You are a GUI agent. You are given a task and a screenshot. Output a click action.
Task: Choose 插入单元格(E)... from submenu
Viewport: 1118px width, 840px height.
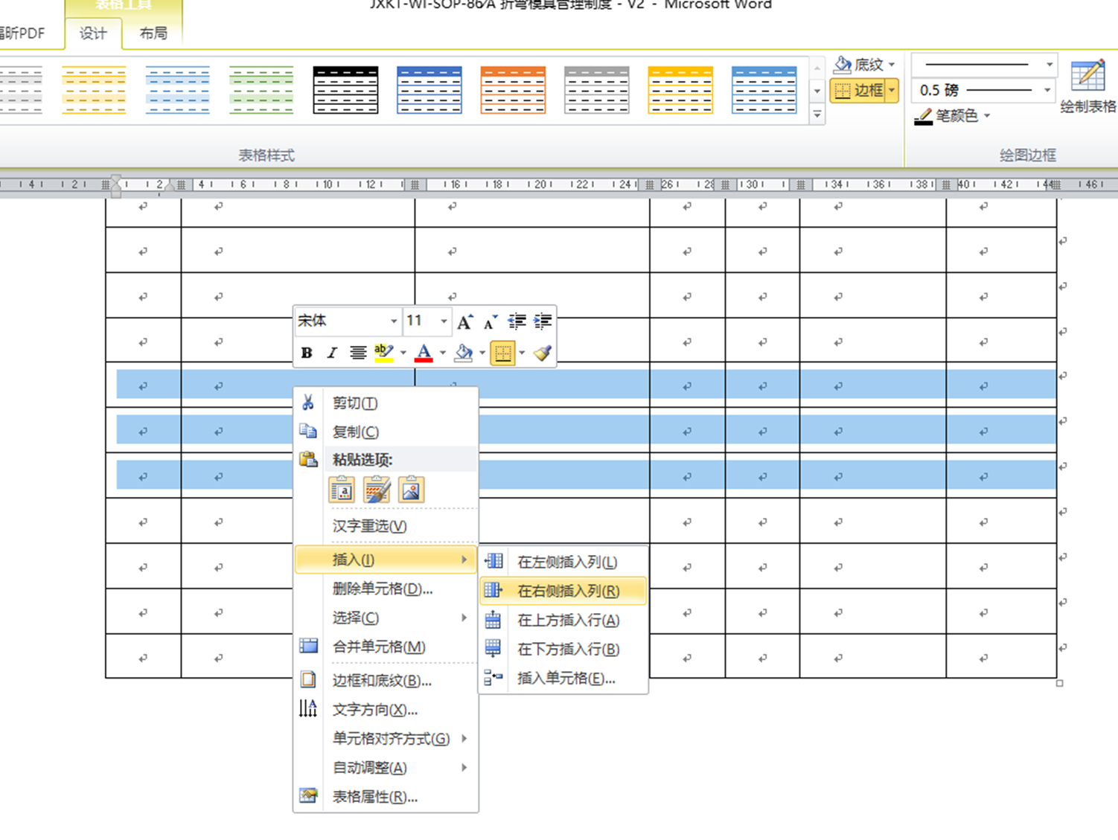pos(563,678)
